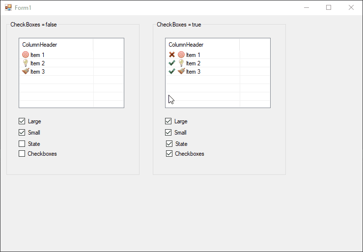
Task: Click the empty second column header in right list
Action: [255, 45]
